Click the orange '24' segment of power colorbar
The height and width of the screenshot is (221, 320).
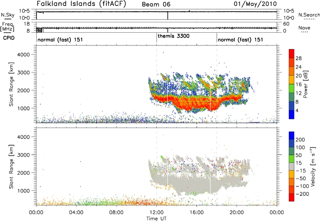point(292,71)
